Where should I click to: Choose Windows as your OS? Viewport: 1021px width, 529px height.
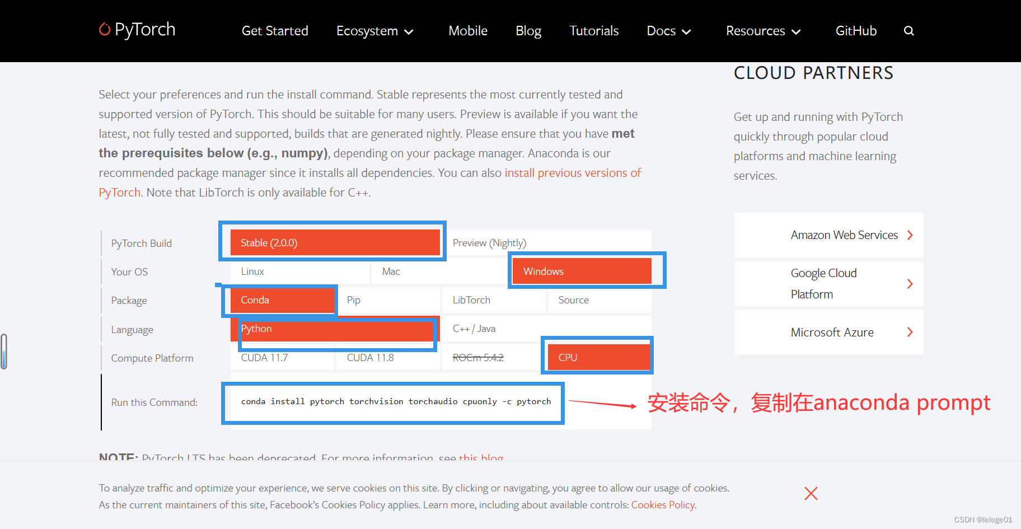tap(582, 271)
